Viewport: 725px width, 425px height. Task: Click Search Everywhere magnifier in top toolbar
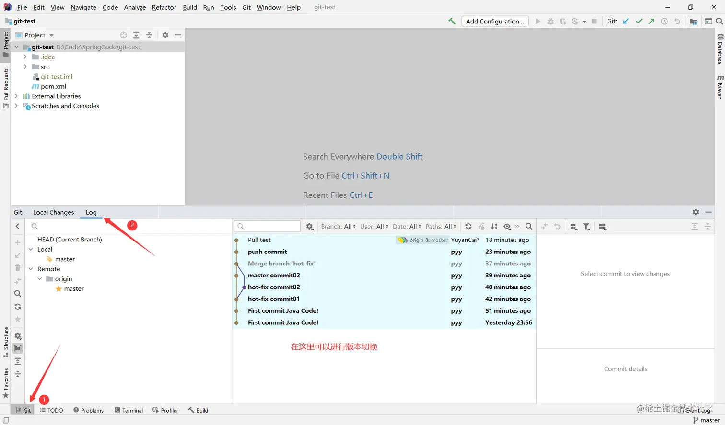click(x=719, y=21)
